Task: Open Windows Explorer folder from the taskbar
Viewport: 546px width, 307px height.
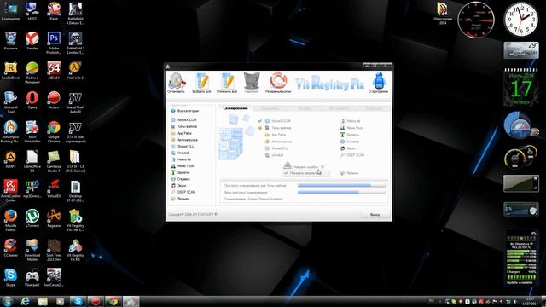Action: pyautogui.click(x=43, y=301)
